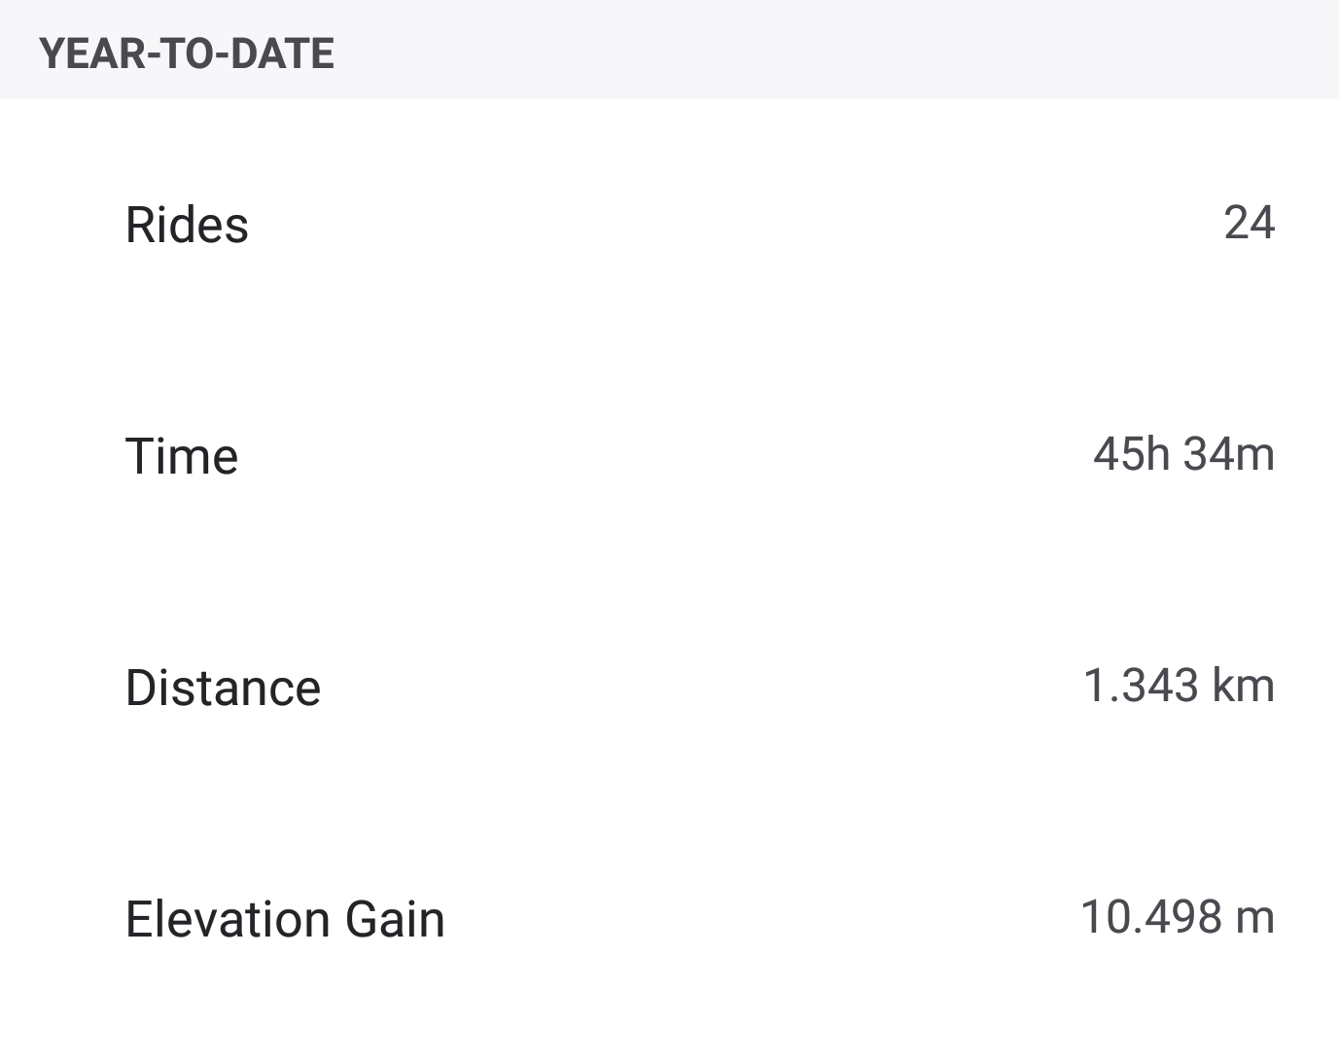Tap the rides count value 24

point(1249,223)
